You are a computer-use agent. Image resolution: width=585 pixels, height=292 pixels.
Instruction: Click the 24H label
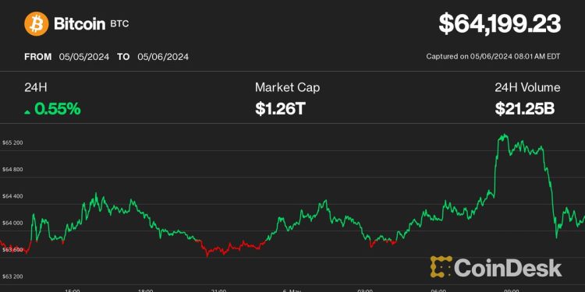tap(36, 87)
